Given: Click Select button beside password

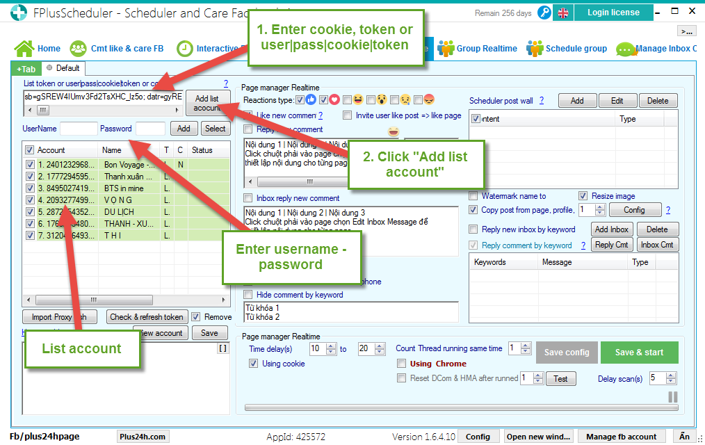Looking at the screenshot, I should 216,129.
